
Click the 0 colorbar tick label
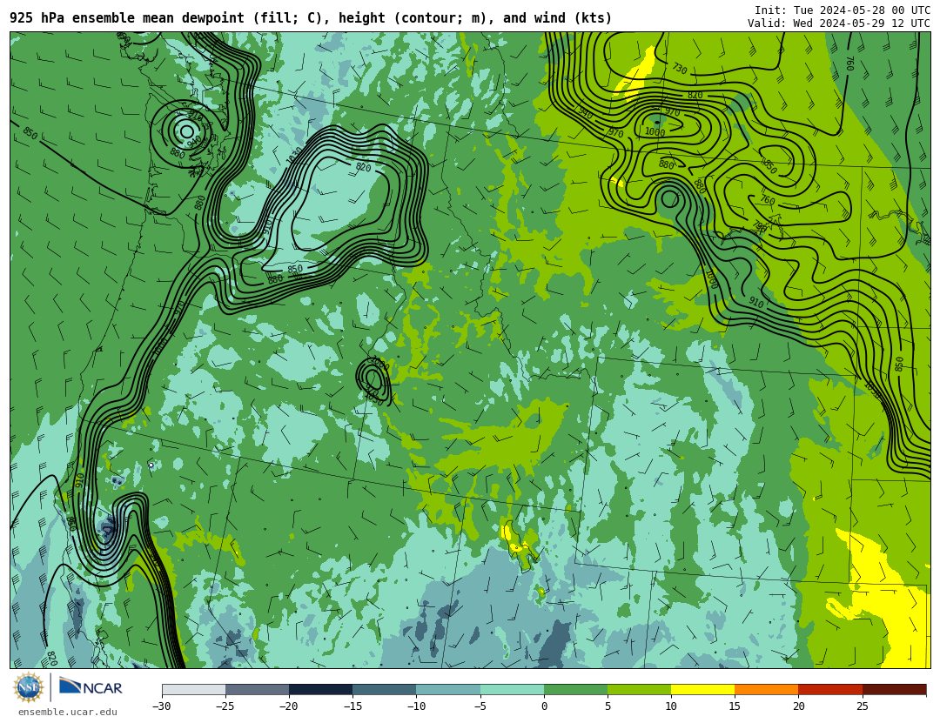click(x=544, y=706)
